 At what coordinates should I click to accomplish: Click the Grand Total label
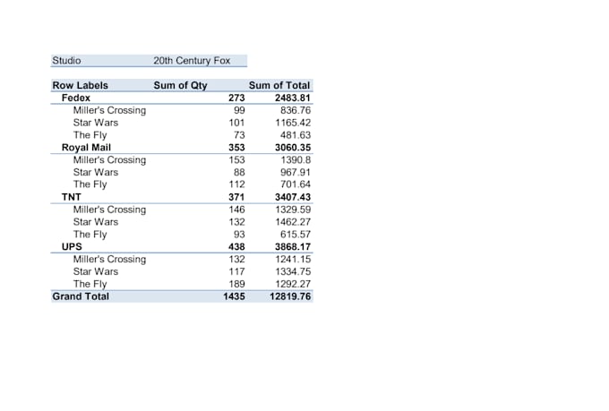click(81, 296)
